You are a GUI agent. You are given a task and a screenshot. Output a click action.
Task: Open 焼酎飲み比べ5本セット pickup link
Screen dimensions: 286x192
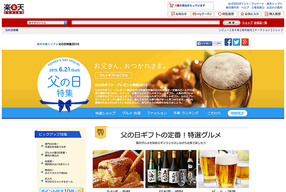coord(57,163)
